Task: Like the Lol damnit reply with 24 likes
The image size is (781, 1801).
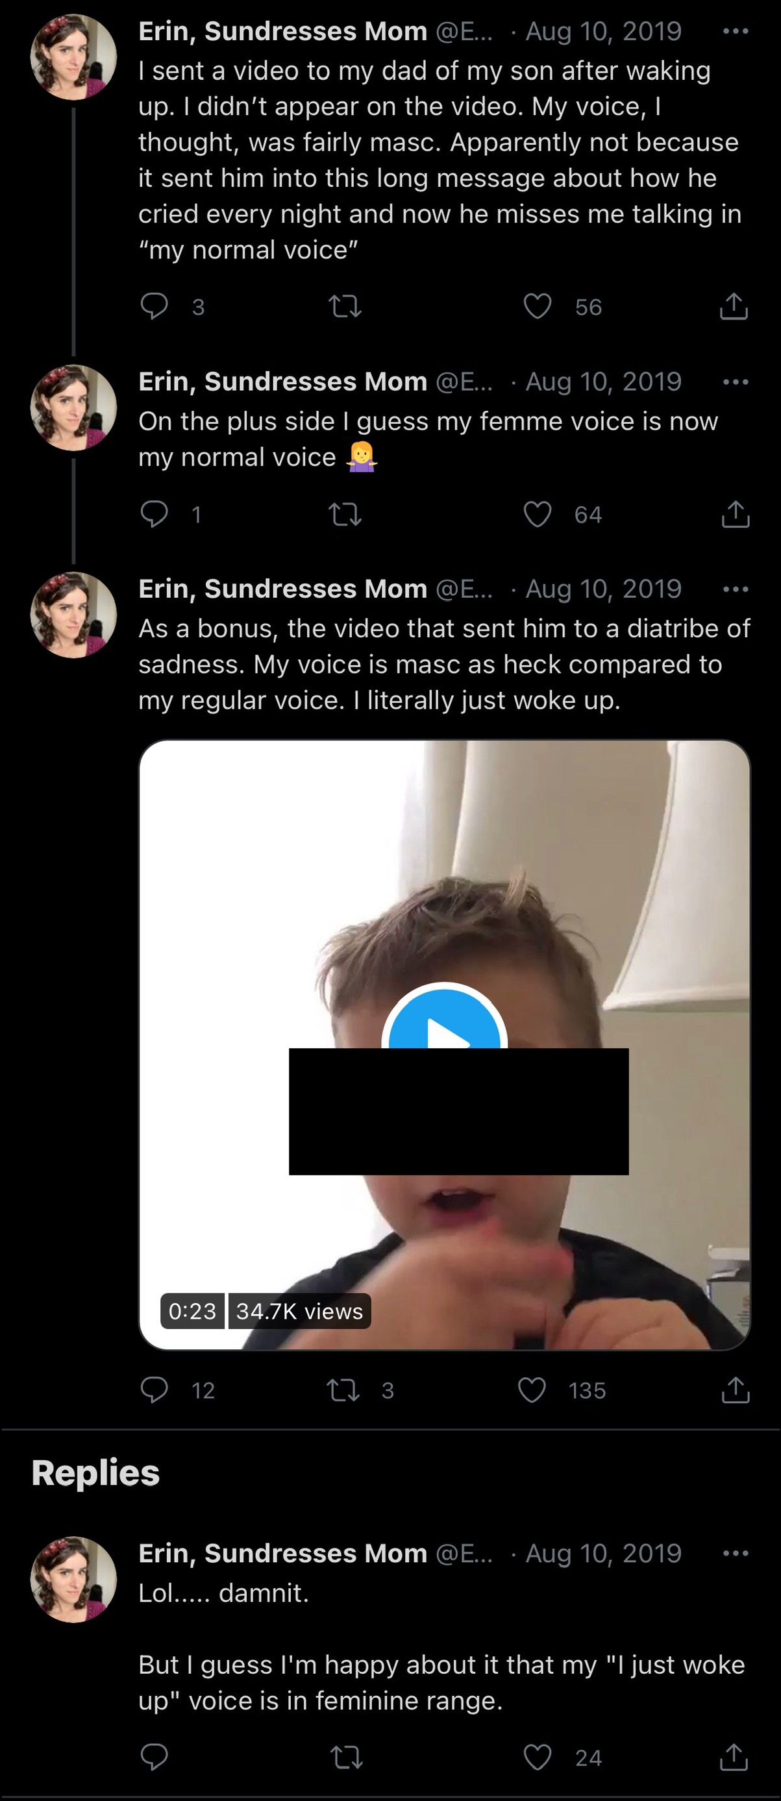Action: tap(538, 1757)
